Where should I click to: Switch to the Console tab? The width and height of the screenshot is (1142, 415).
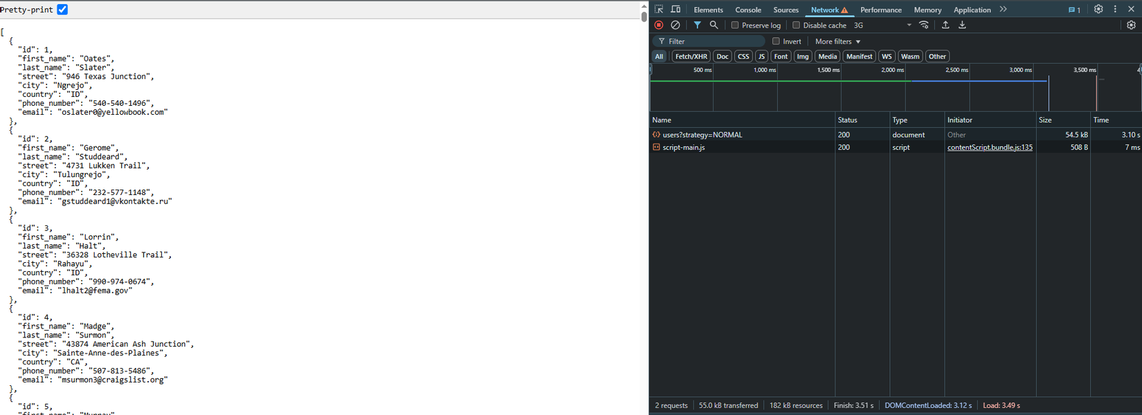pyautogui.click(x=748, y=10)
